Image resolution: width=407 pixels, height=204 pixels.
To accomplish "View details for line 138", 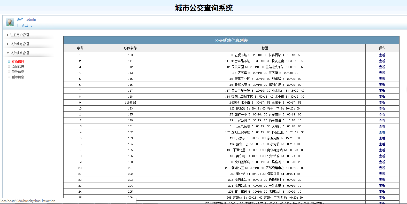I will (x=382, y=162).
